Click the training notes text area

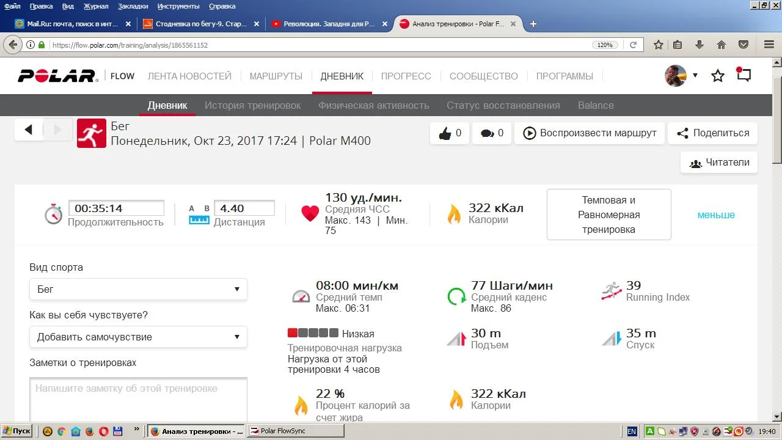tap(138, 400)
